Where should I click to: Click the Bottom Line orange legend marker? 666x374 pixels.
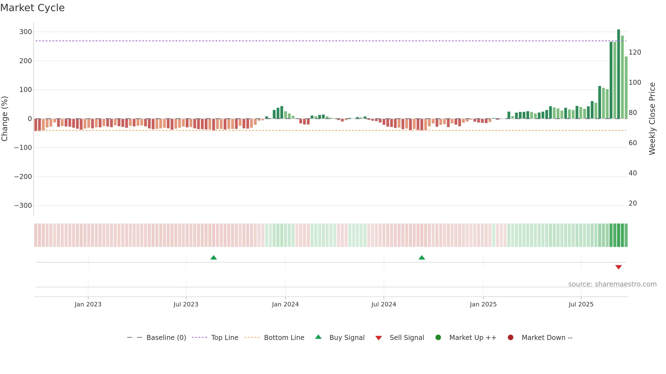[252, 337]
